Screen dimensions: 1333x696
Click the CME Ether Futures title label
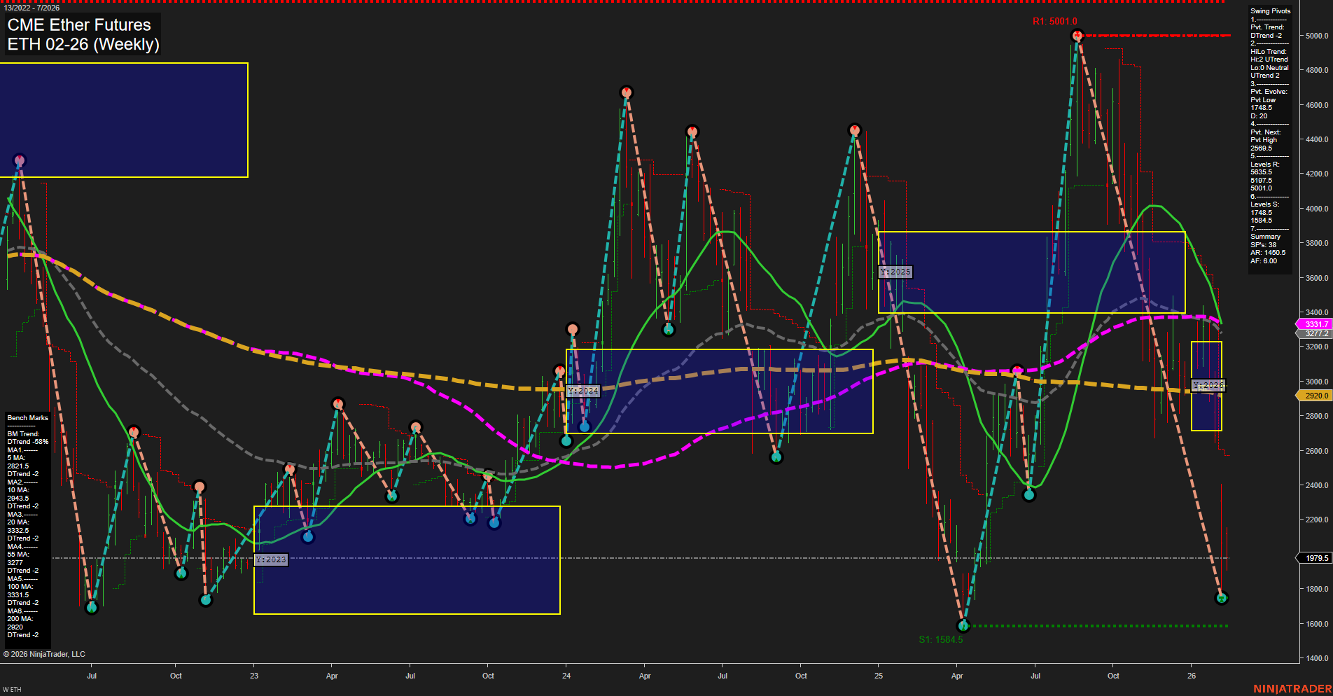click(x=78, y=25)
